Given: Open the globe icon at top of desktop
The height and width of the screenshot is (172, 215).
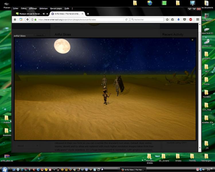Looking at the screenshot, I should click(150, 3).
